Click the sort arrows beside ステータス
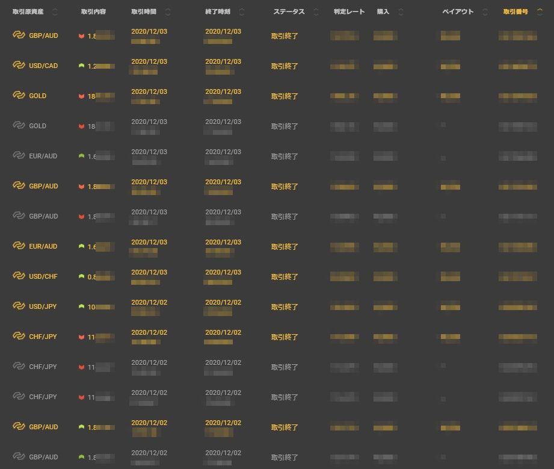 pyautogui.click(x=316, y=12)
